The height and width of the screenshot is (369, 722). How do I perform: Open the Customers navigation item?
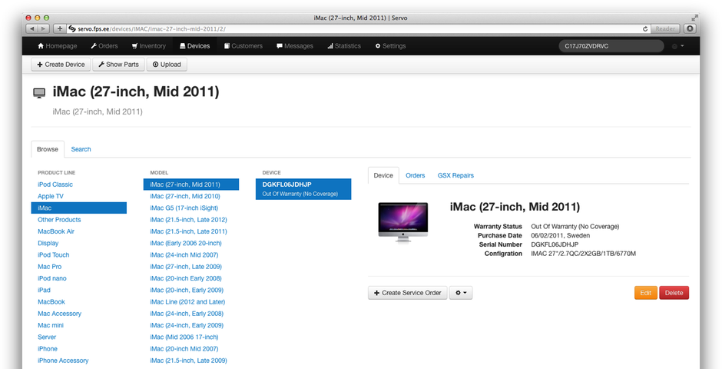click(243, 46)
